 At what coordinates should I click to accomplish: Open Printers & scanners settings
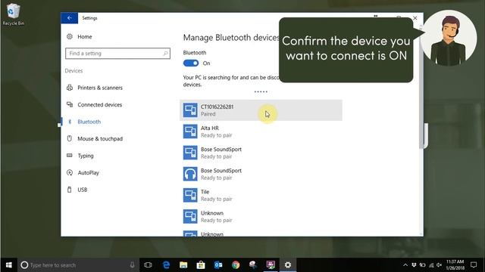pos(100,88)
